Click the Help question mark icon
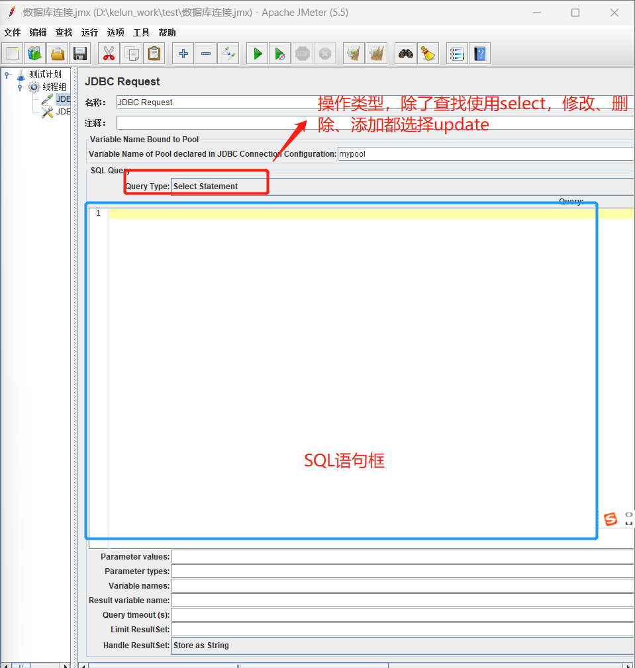635x668 pixels. click(x=480, y=54)
